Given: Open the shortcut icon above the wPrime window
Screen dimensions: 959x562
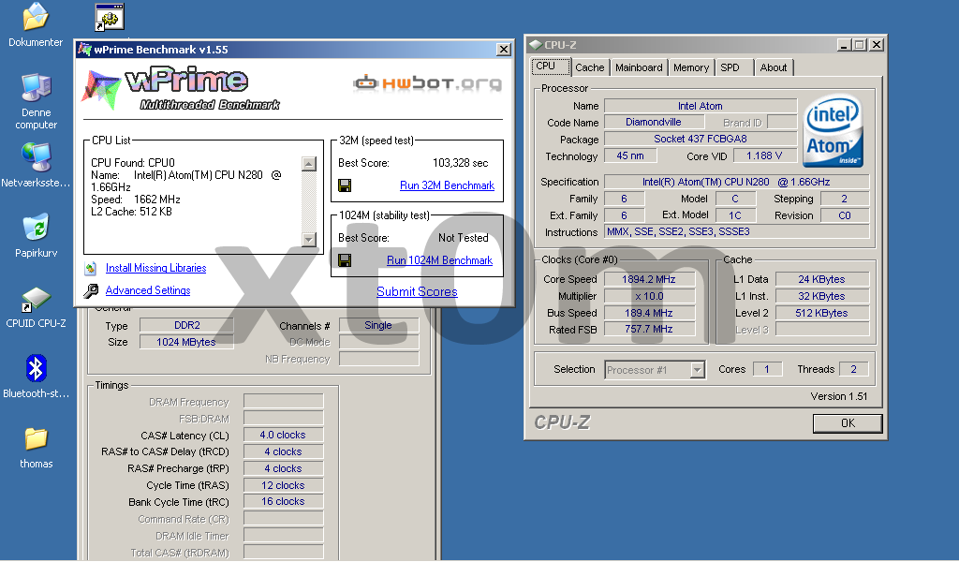Looking at the screenshot, I should [110, 17].
